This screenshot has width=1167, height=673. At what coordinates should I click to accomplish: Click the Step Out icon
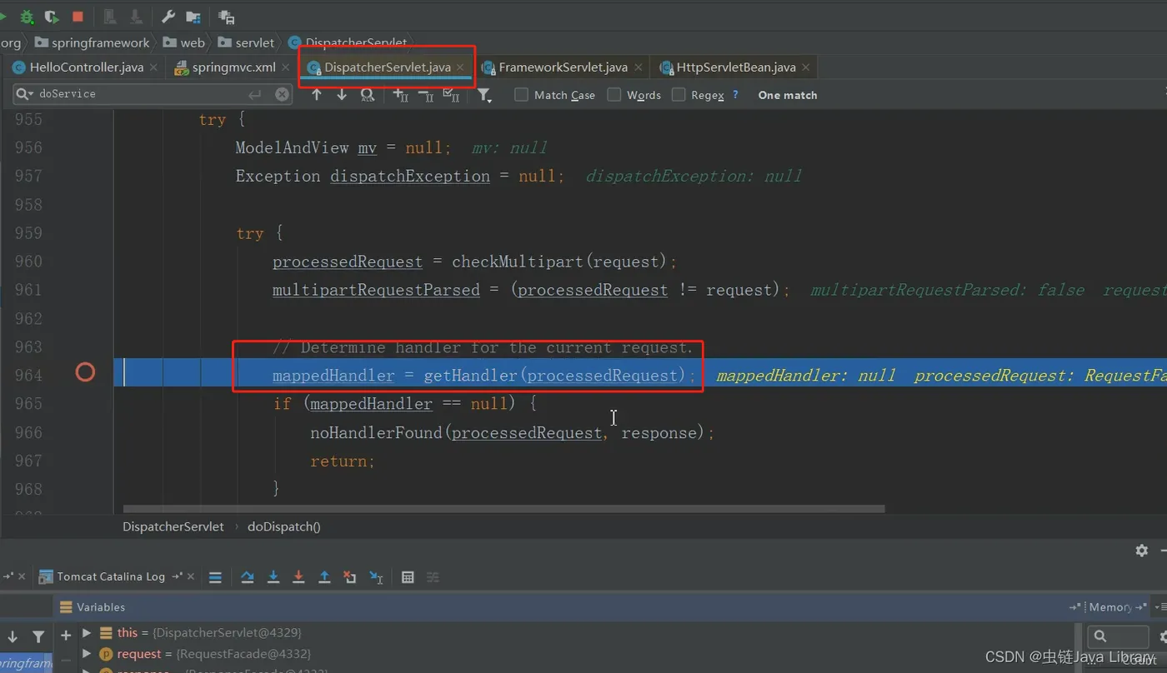(324, 577)
